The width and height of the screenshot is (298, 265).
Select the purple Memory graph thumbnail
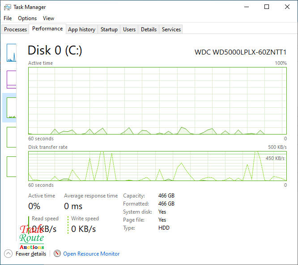(11, 80)
